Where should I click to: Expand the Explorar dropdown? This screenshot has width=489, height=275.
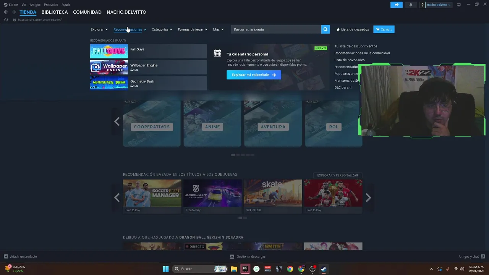pyautogui.click(x=99, y=29)
